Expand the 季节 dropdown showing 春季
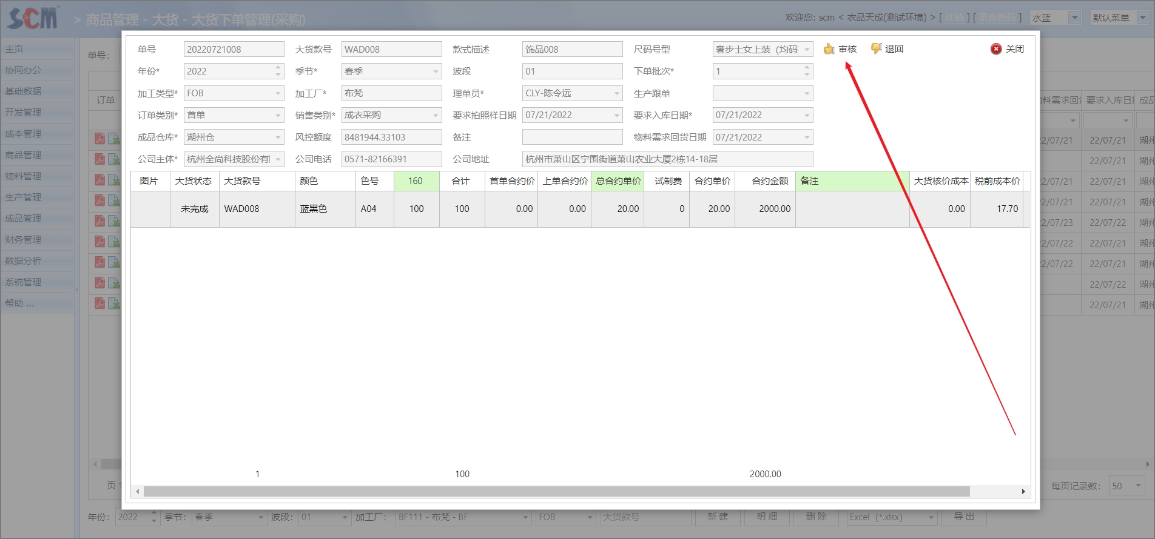1155x539 pixels. [x=436, y=71]
